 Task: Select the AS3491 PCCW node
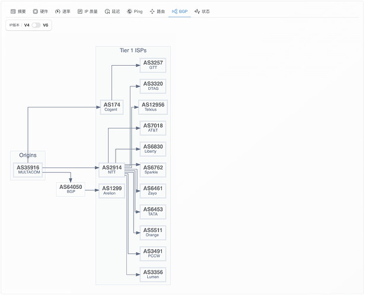pyautogui.click(x=153, y=253)
